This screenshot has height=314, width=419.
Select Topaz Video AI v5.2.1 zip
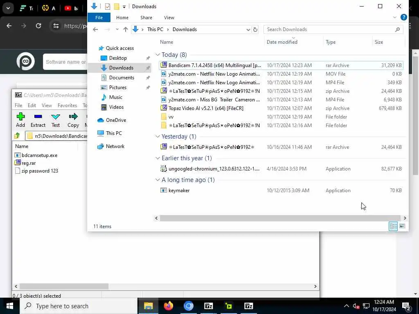click(x=281, y=108)
